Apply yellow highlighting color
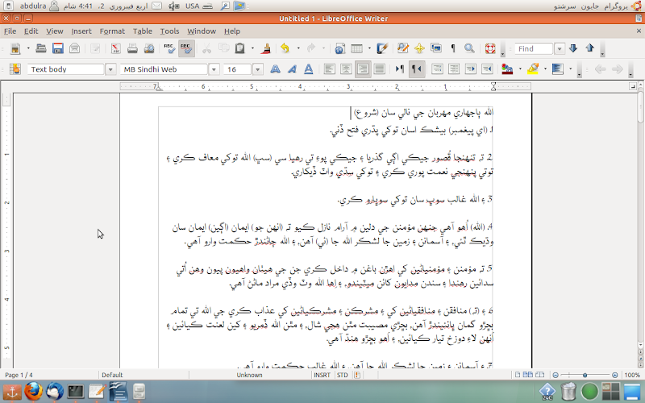 [533, 69]
